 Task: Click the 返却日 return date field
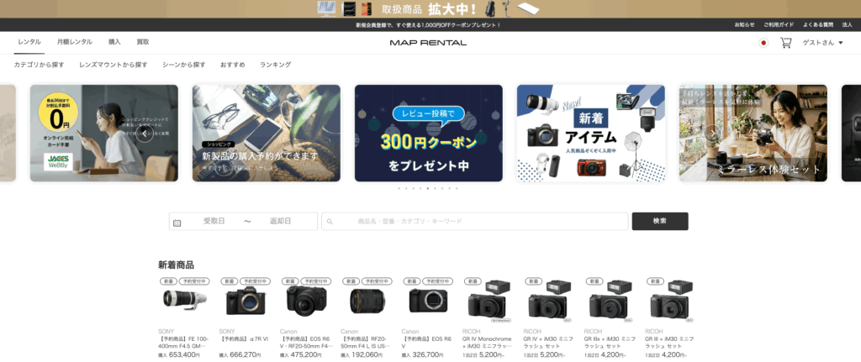(280, 221)
